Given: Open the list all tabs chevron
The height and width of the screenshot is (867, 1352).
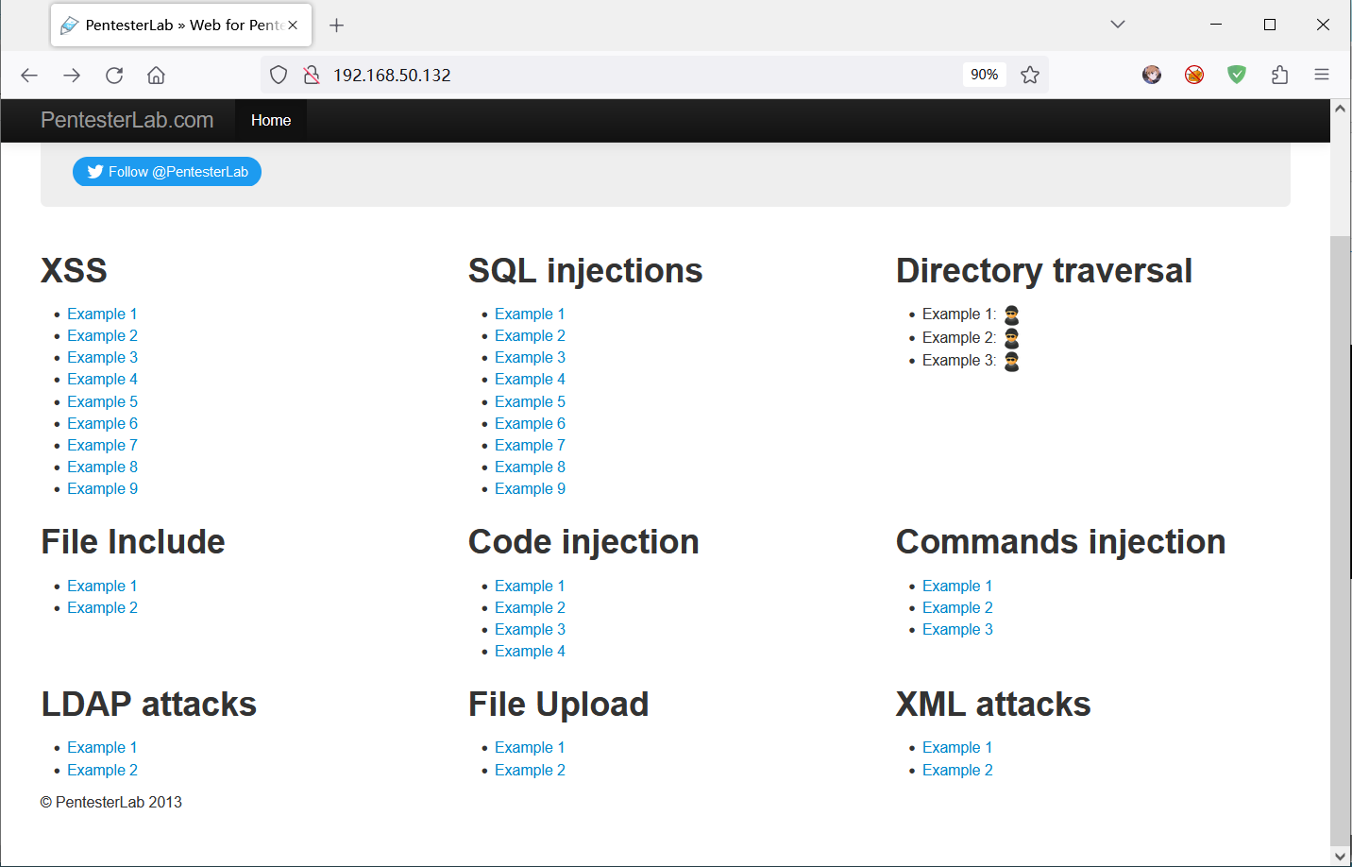Looking at the screenshot, I should (x=1118, y=25).
